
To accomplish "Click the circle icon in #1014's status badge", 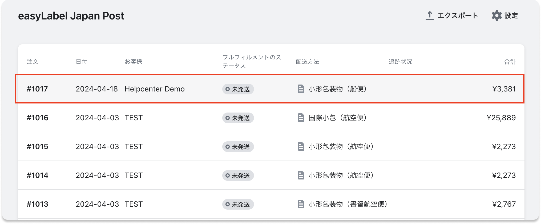I will click(x=228, y=176).
